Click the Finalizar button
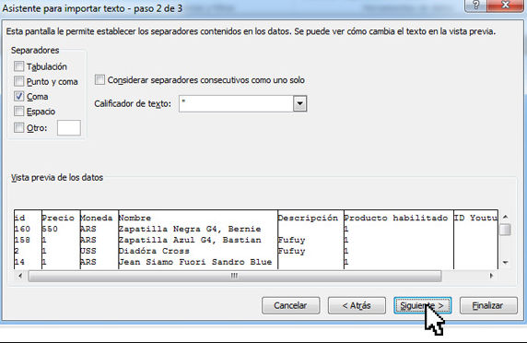Screen dimensions: 527x343 tap(488, 305)
